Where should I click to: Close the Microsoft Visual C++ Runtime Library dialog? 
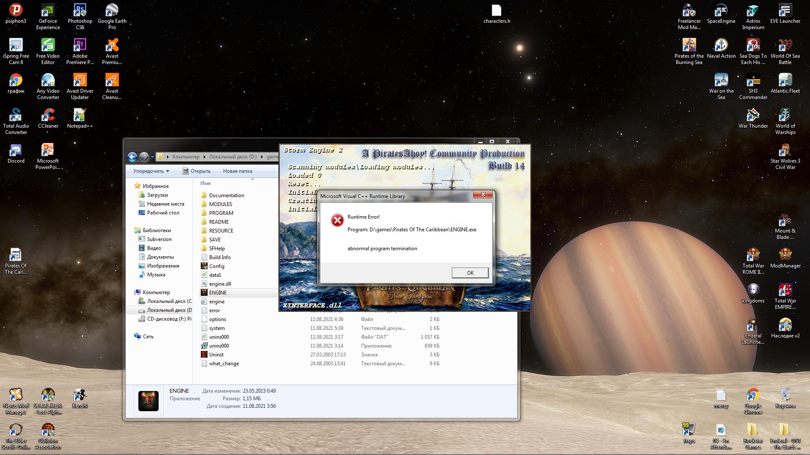[483, 194]
